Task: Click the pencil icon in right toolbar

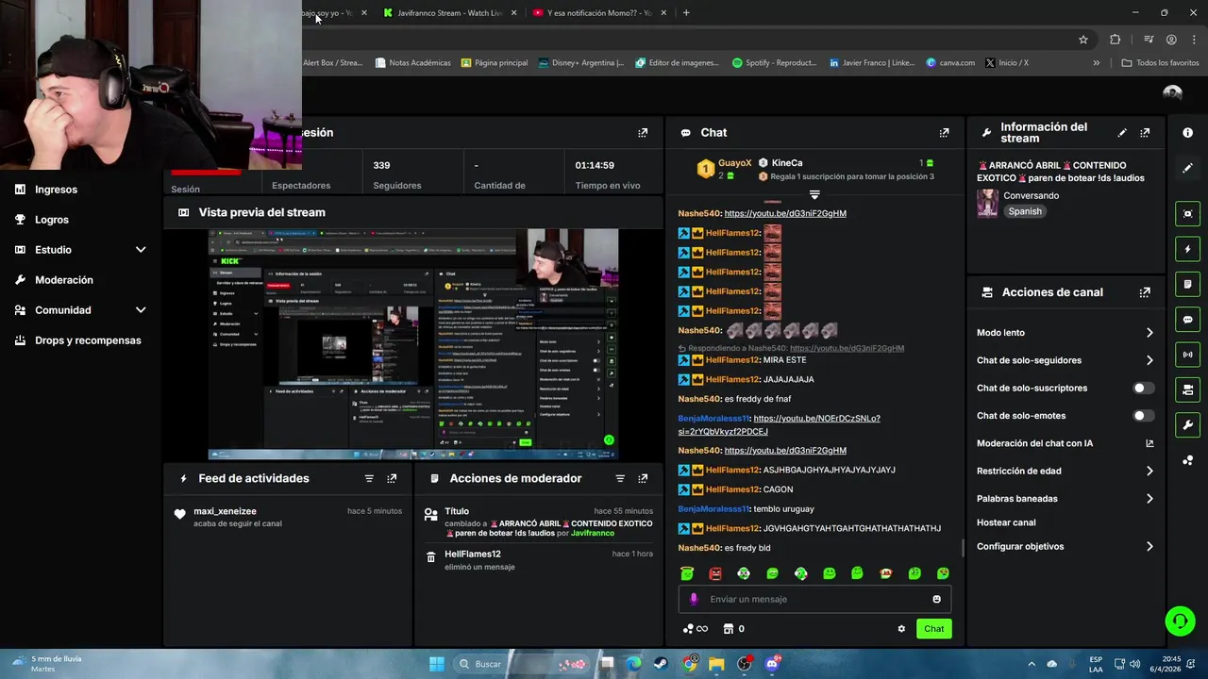Action: (1188, 168)
